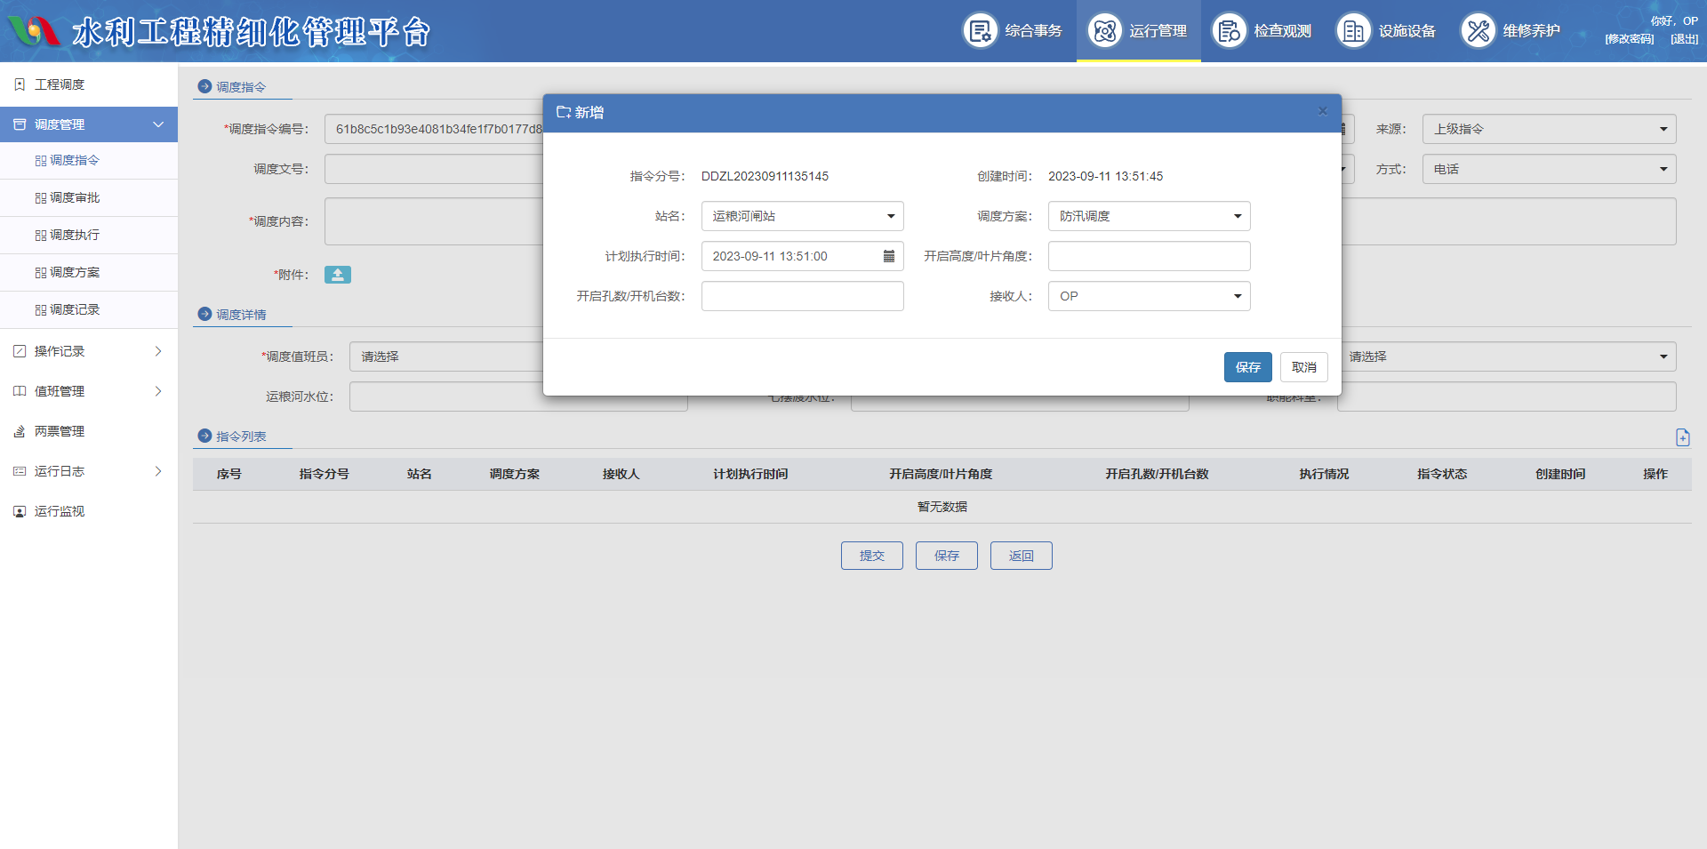Screen dimensions: 1707x849
Task: Click 取消 to cancel the dialog
Action: (x=1303, y=367)
